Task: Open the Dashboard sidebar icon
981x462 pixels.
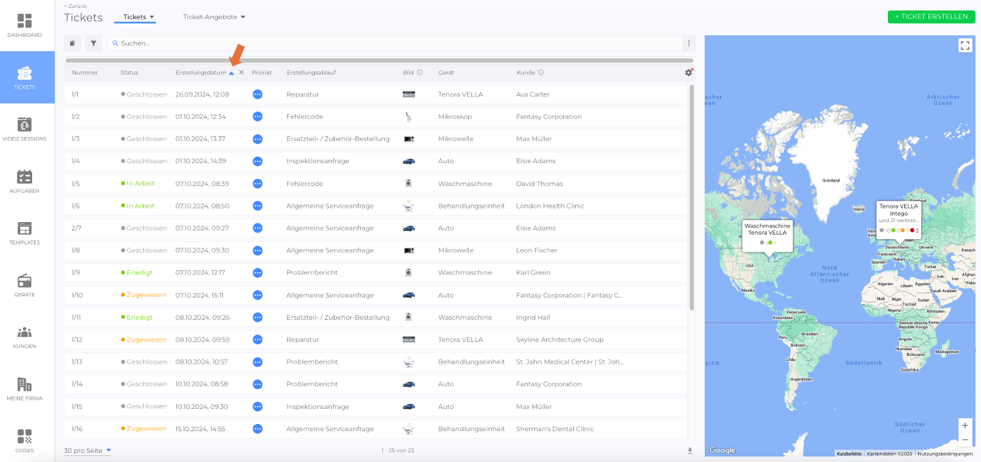Action: [x=24, y=22]
